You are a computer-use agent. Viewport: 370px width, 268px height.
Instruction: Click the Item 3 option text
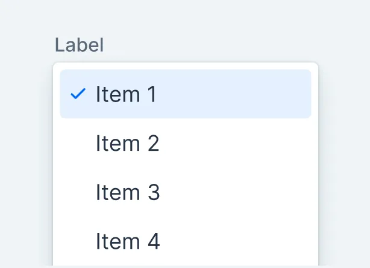[x=127, y=193]
